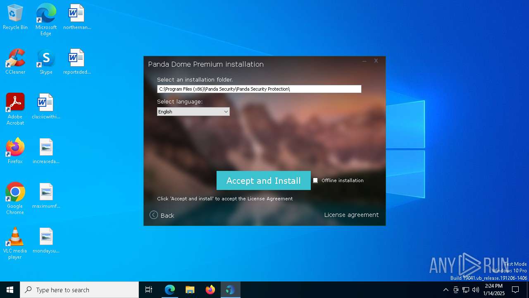The width and height of the screenshot is (529, 298).
Task: Click the Panda installer taskbar icon
Action: click(x=230, y=290)
